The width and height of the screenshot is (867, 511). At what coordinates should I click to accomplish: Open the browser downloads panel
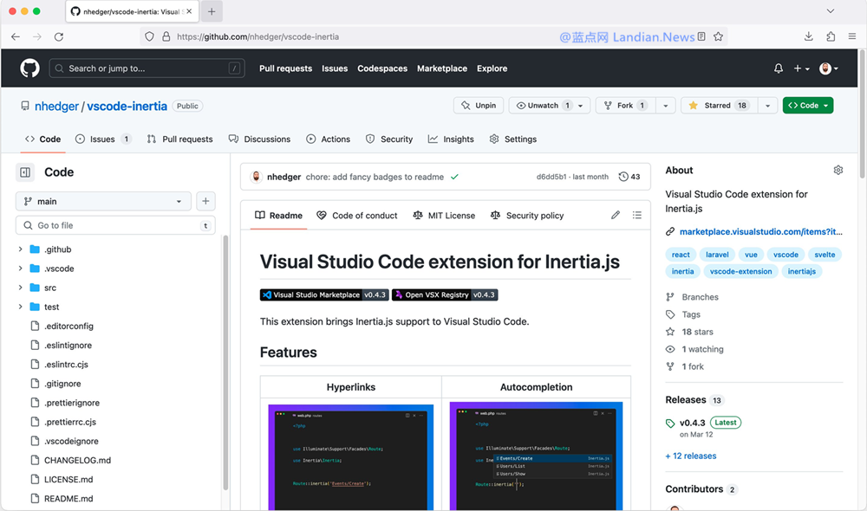[808, 36]
